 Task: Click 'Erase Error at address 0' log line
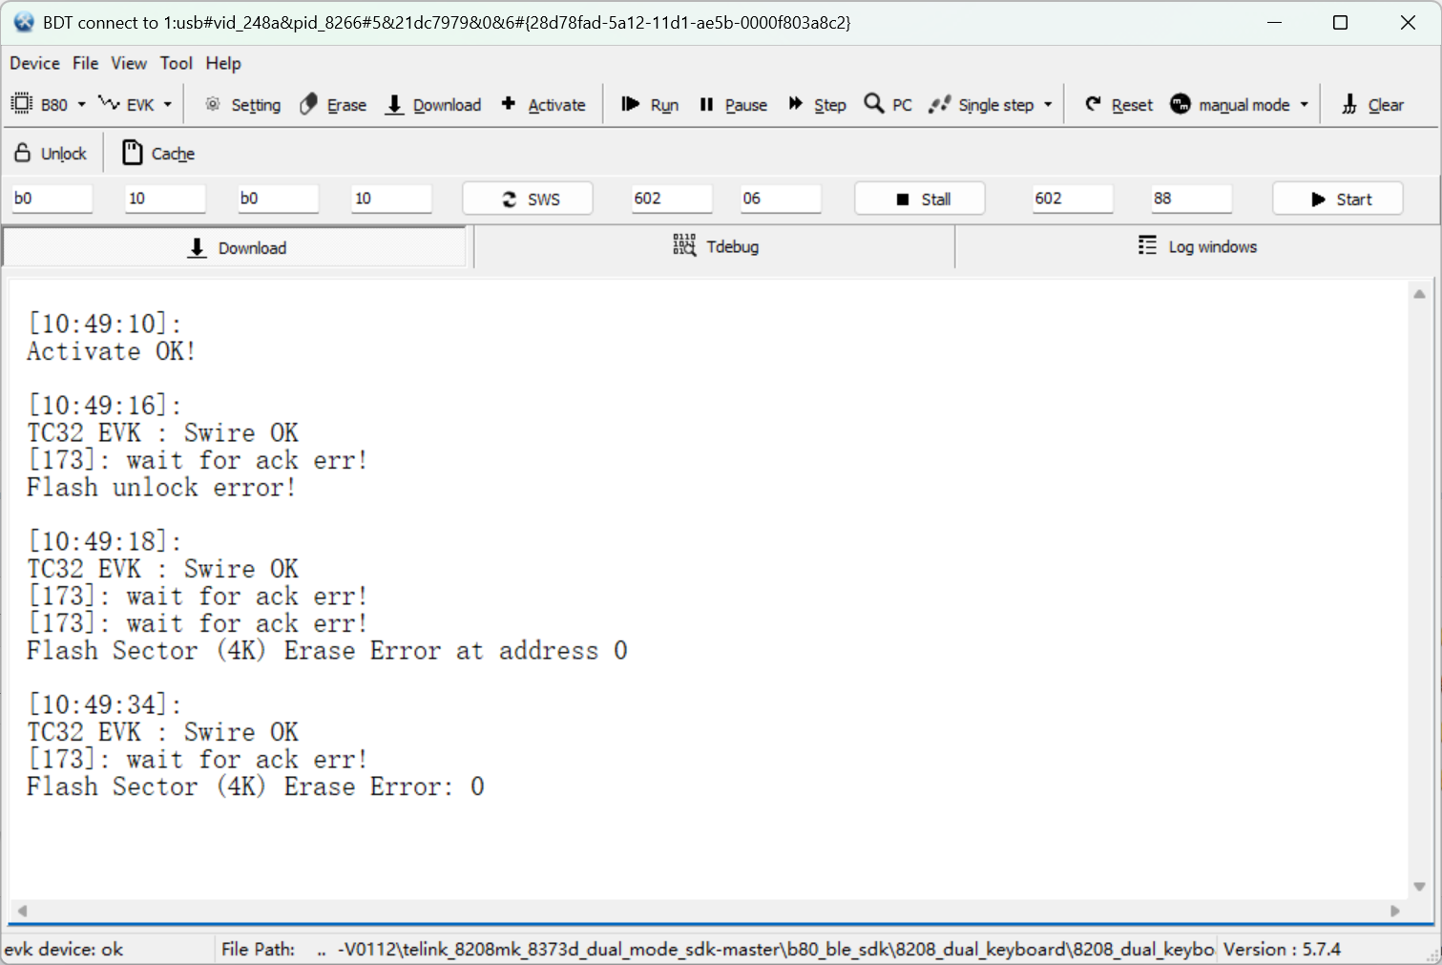pos(326,651)
